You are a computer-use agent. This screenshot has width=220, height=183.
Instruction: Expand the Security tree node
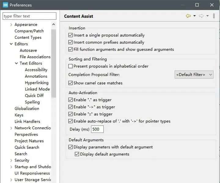[x=11, y=160]
